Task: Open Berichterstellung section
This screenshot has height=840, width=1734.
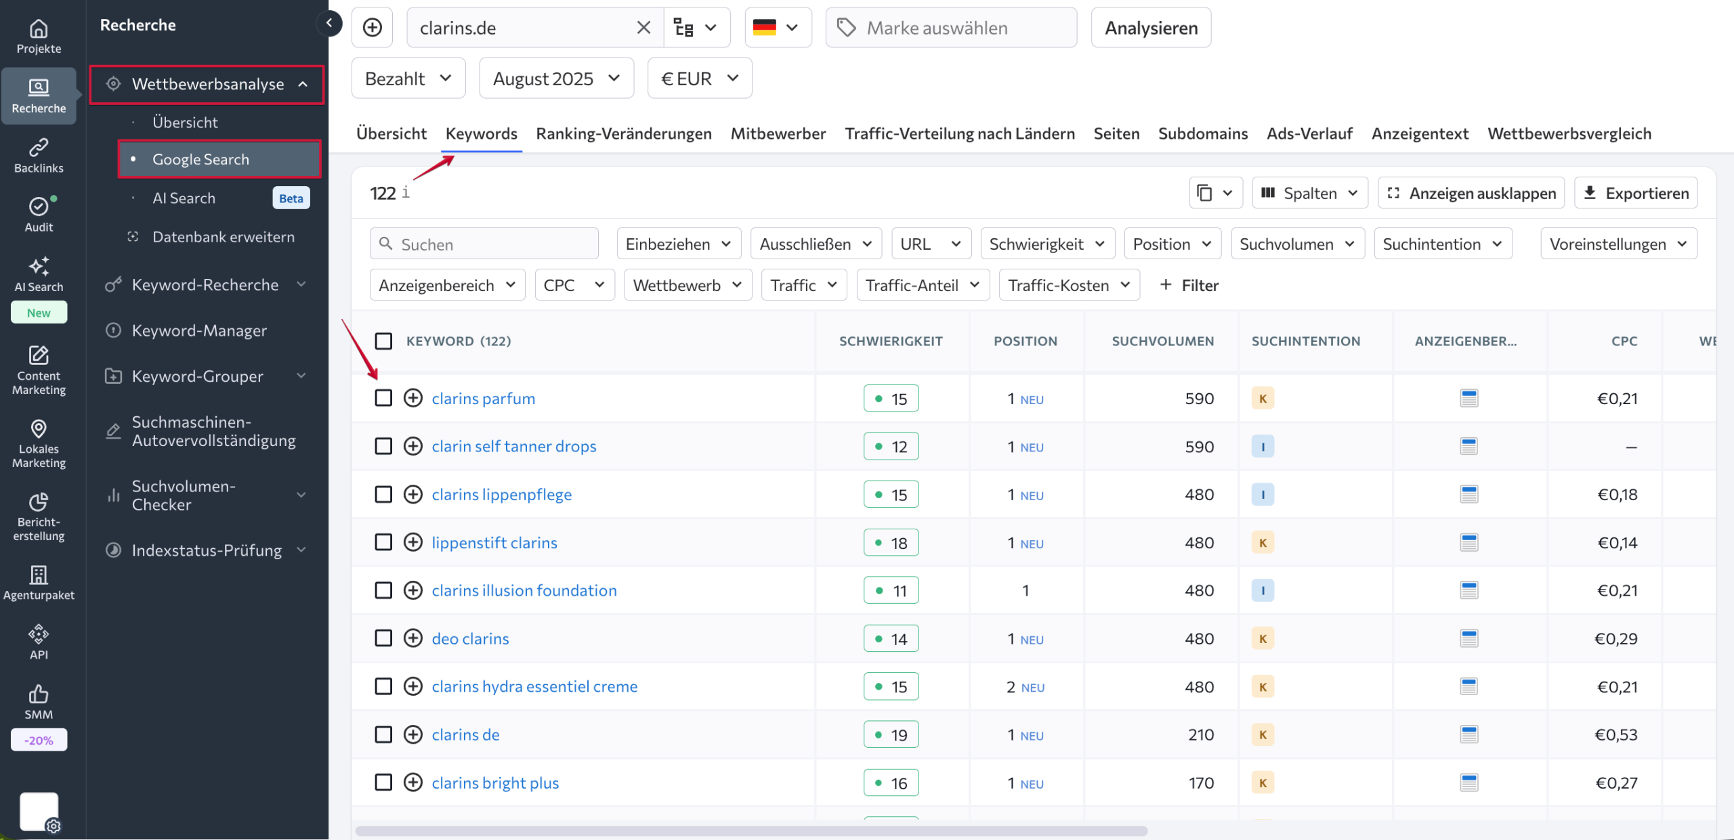Action: pyautogui.click(x=39, y=516)
